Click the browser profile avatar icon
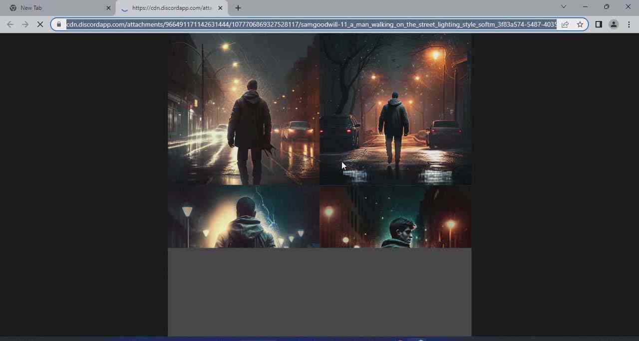The width and height of the screenshot is (639, 341). (x=614, y=24)
